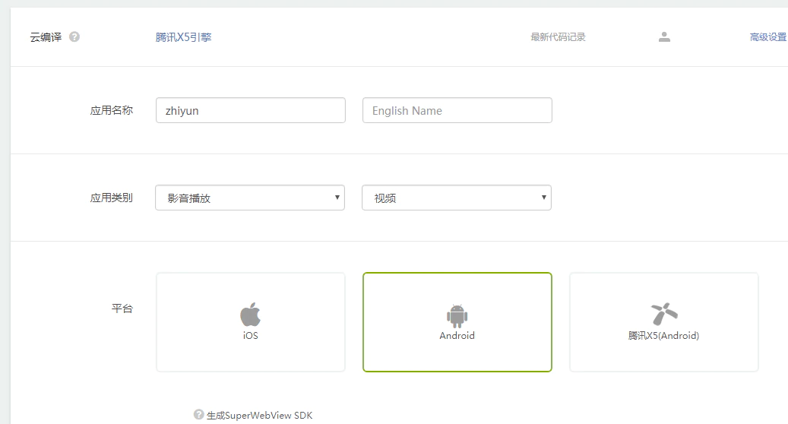The width and height of the screenshot is (788, 424).
Task: Click the 应用类别 label
Action: (112, 198)
